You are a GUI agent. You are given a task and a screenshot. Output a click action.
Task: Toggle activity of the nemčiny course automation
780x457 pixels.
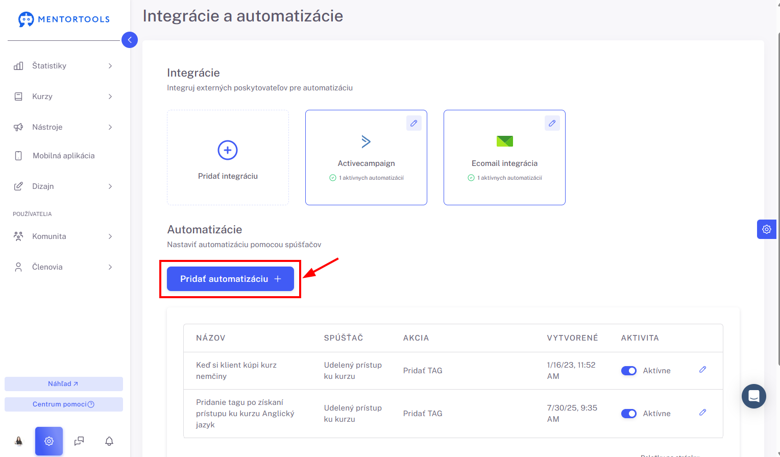pyautogui.click(x=629, y=371)
